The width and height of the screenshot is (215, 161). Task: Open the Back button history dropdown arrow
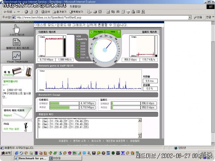tap(15, 12)
